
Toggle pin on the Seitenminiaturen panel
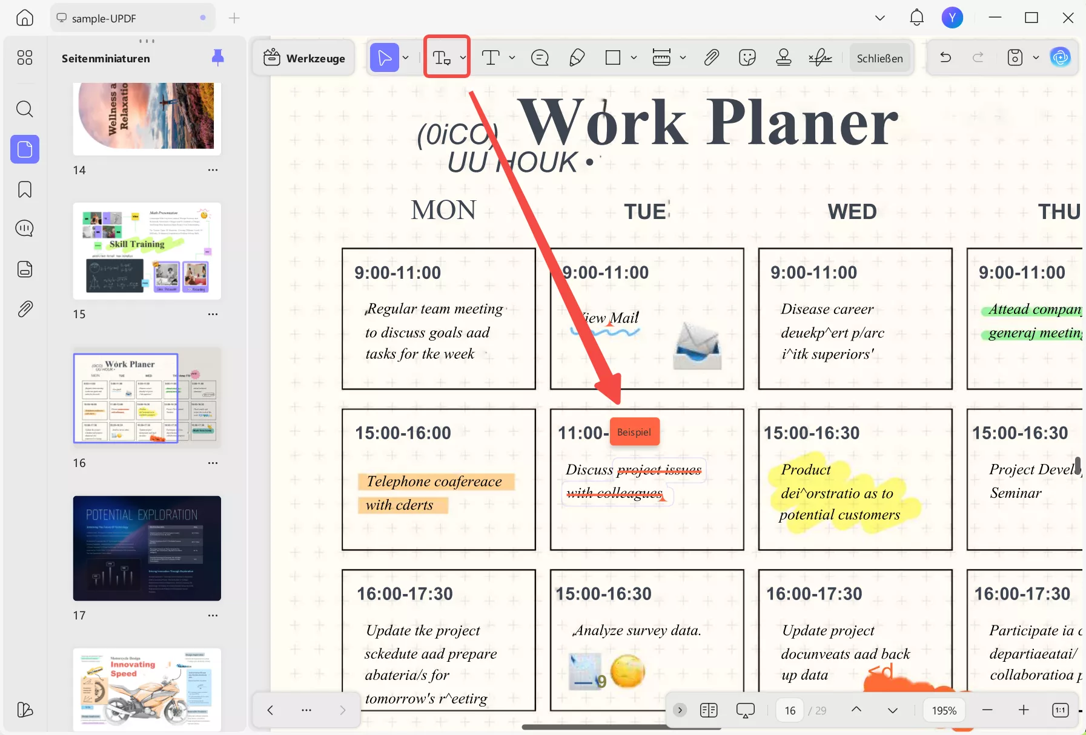[x=218, y=58]
